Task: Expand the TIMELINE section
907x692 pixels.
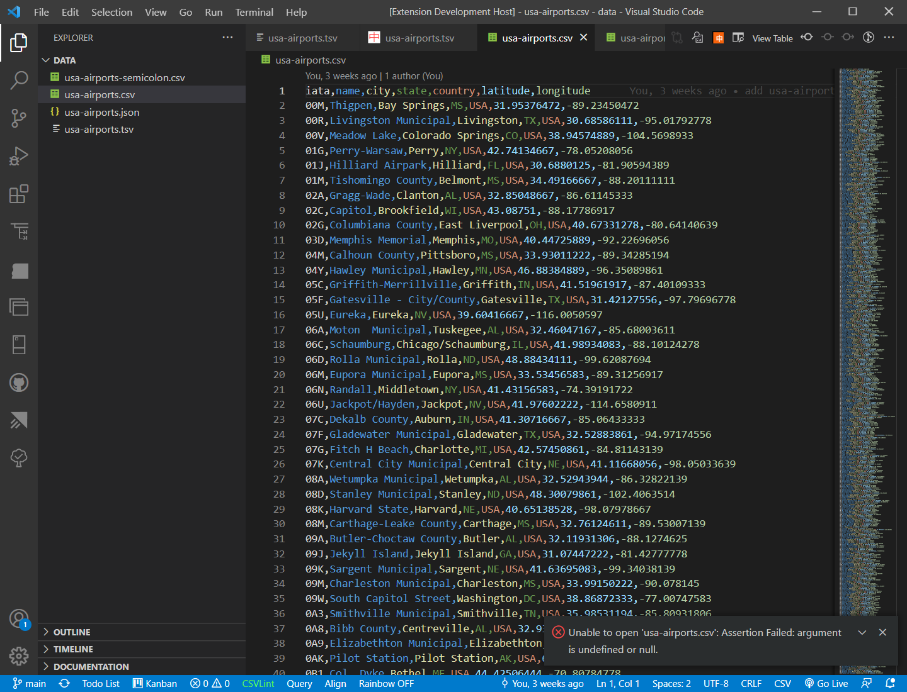Action: click(142, 649)
